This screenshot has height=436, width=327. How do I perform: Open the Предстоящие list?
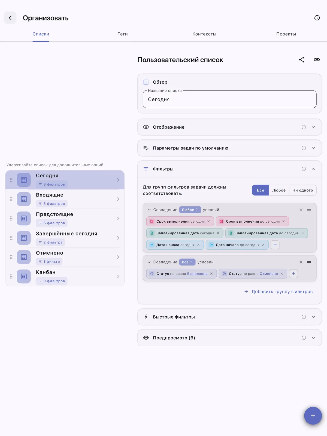tap(65, 219)
